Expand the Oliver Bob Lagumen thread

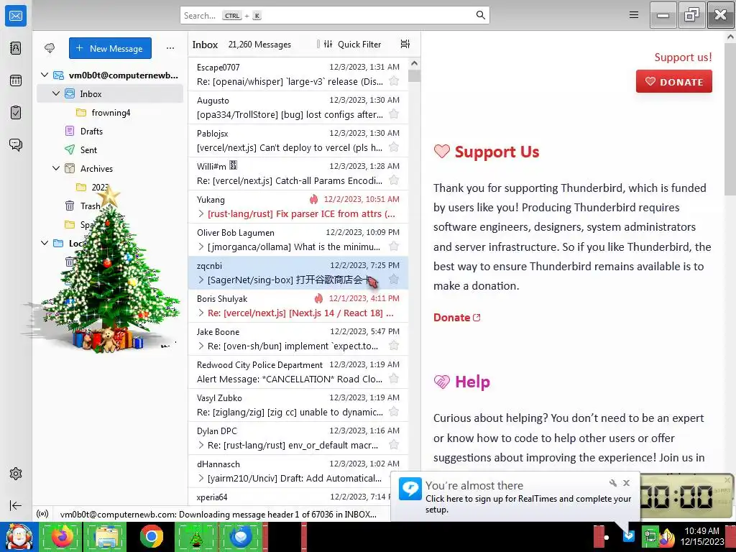click(x=201, y=247)
